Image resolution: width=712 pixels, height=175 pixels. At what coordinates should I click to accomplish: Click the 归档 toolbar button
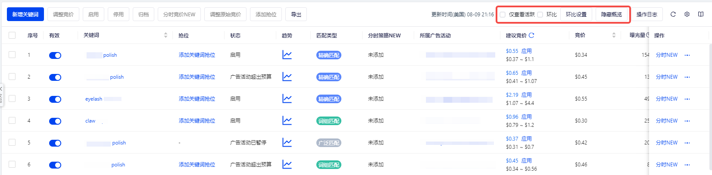[x=144, y=14]
